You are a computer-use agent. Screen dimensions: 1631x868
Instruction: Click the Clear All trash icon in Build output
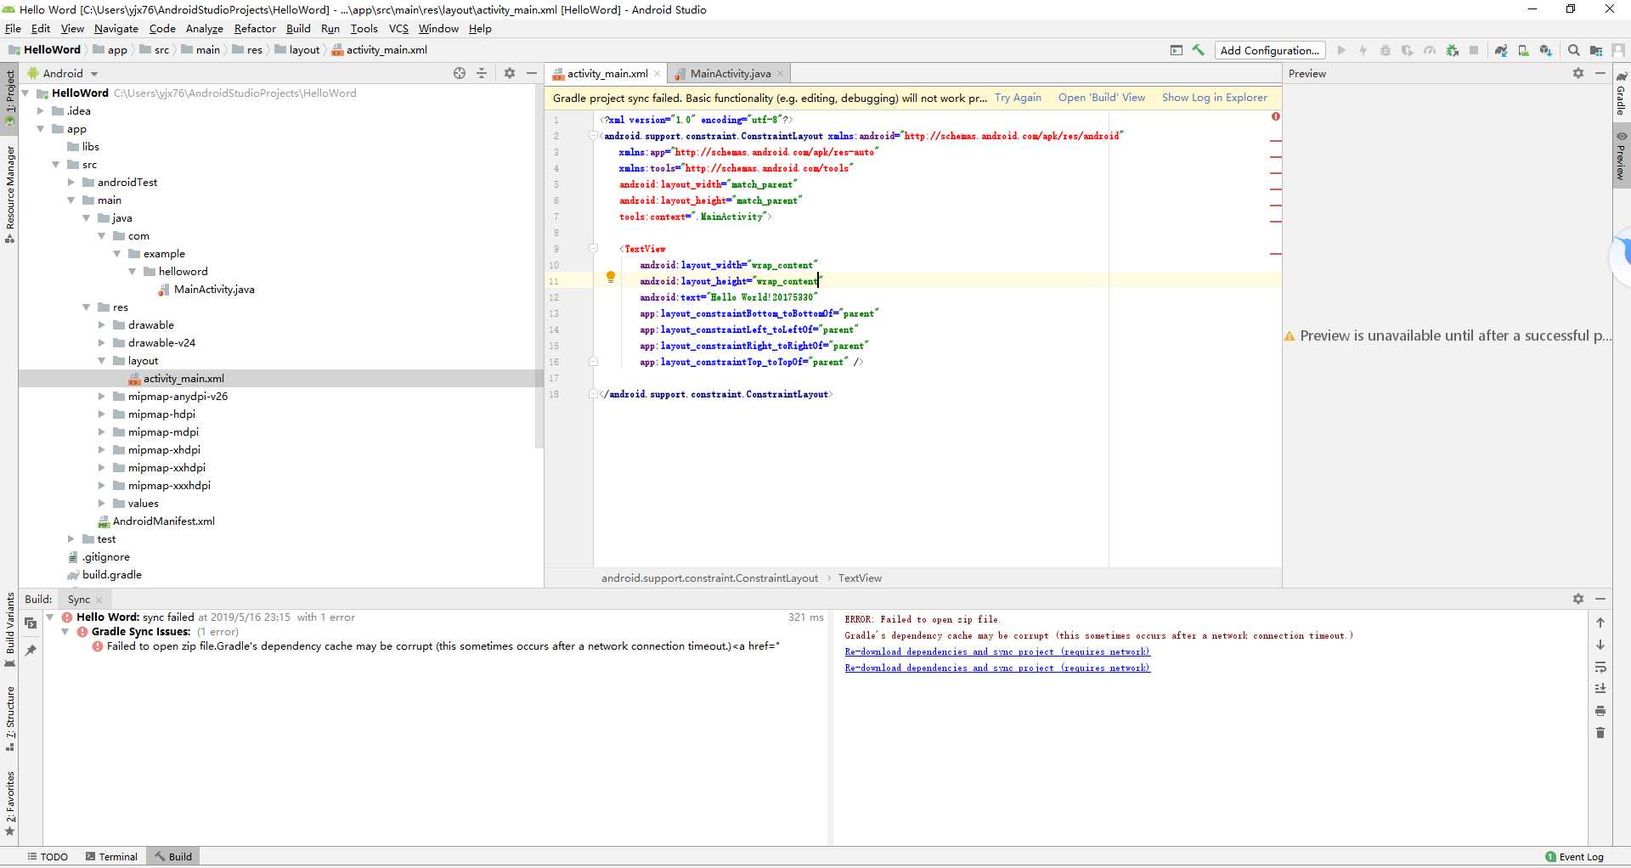coord(1600,733)
